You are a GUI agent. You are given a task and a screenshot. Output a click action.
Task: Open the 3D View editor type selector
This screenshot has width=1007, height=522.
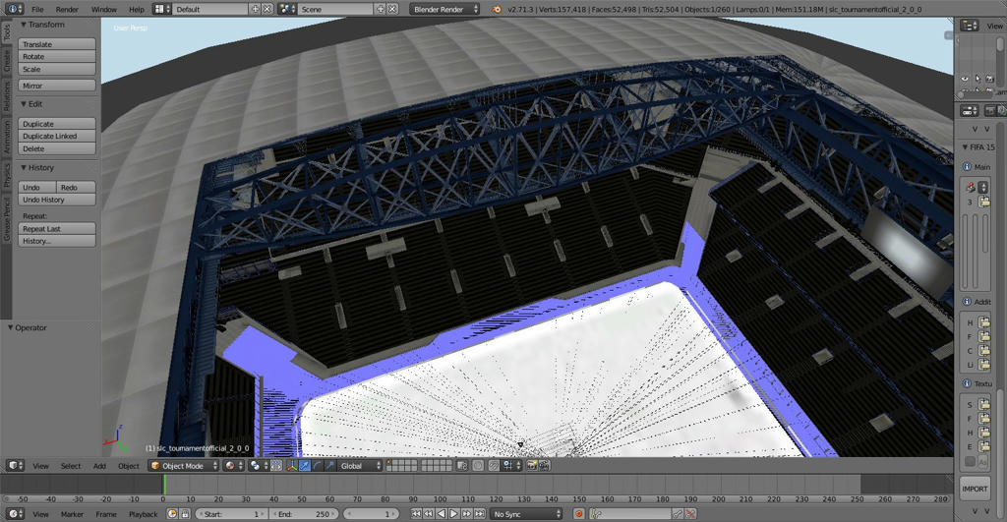point(16,466)
